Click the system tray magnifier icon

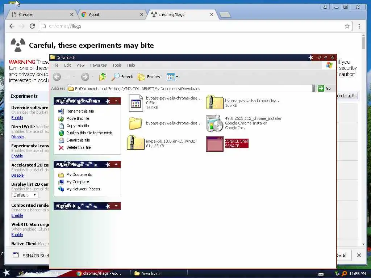pos(344,274)
